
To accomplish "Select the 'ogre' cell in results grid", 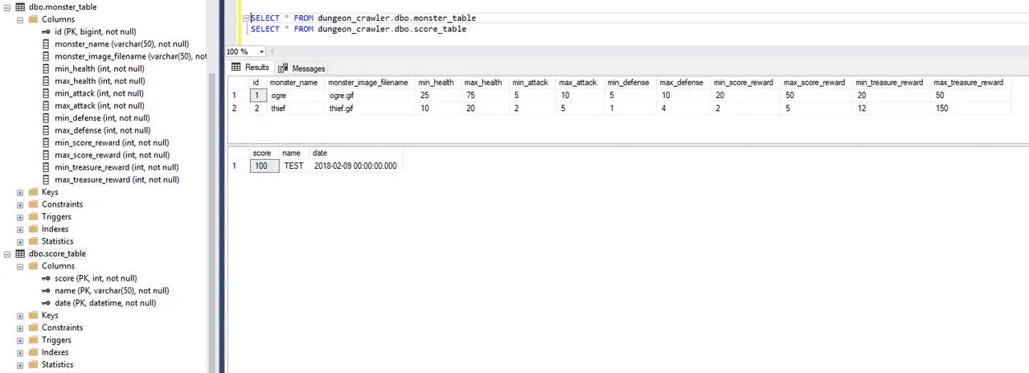I will click(296, 96).
